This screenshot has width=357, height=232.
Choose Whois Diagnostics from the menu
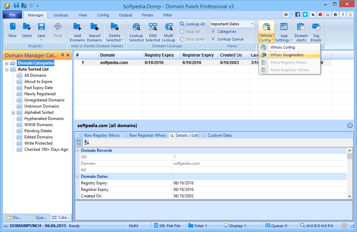289,55
